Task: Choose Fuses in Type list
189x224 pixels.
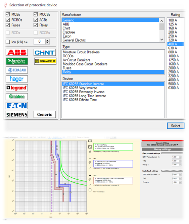Action: click(113, 68)
